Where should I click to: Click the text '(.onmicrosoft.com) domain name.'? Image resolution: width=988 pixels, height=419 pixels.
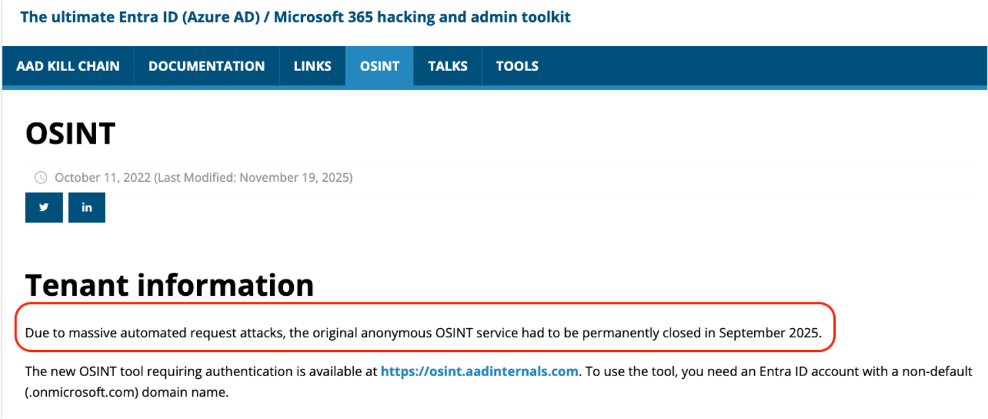[x=126, y=393]
